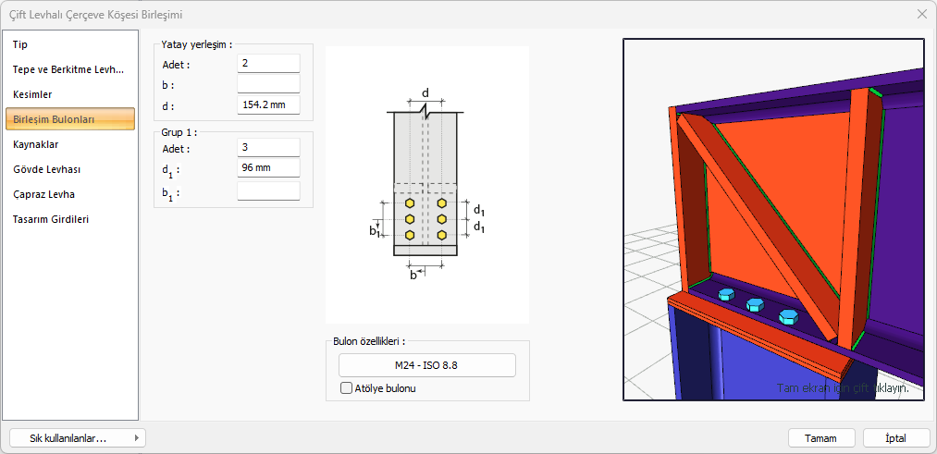Screen dimensions: 937x454
Task: Cancel with the İptal button
Action: tap(895, 438)
